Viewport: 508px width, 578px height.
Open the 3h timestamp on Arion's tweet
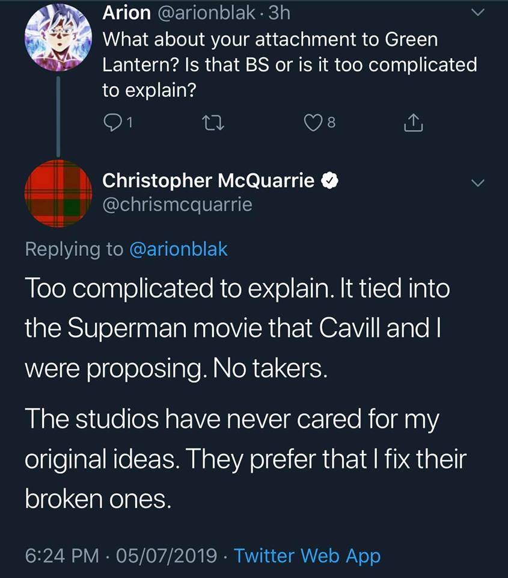coord(280,13)
